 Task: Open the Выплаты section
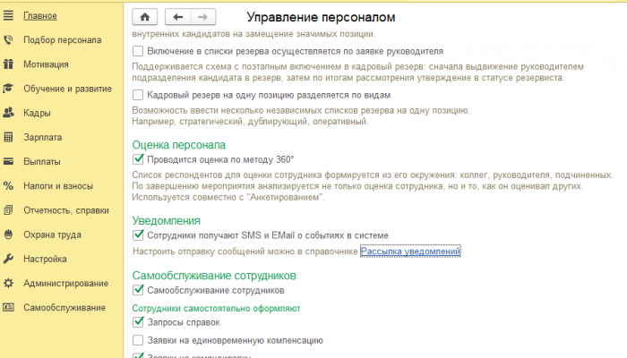pos(42,162)
